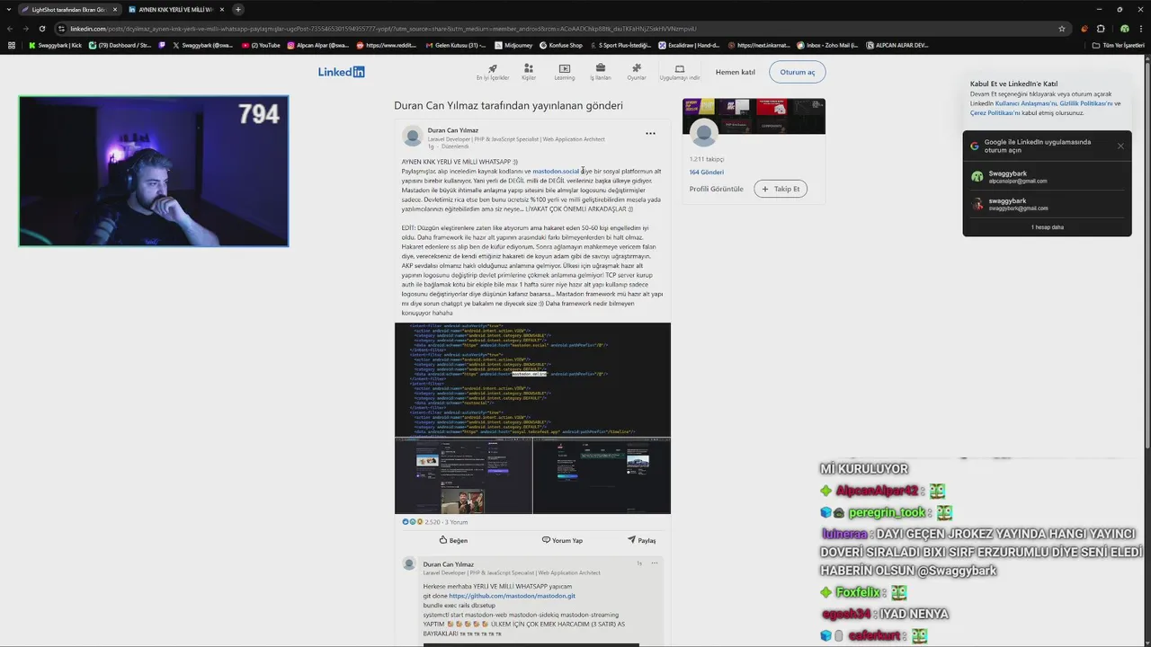Open the Dashboard / Str... bookmark
Viewport: 1151px width, 647px height.
120,45
